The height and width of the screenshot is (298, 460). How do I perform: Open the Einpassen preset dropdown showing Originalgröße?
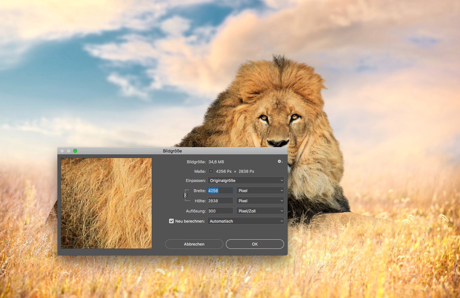[245, 180]
